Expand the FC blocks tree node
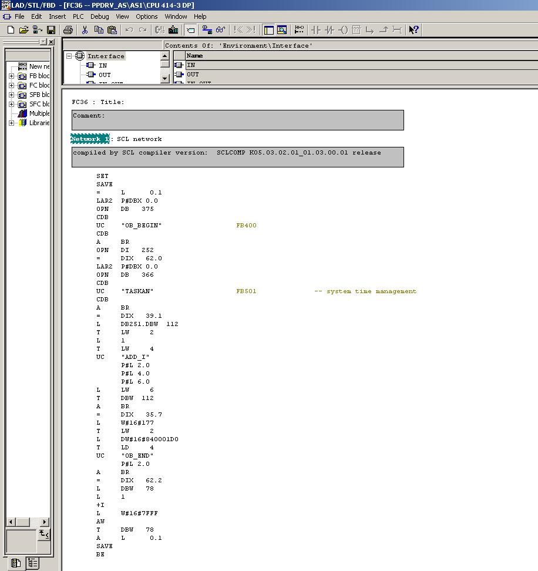 coord(11,86)
